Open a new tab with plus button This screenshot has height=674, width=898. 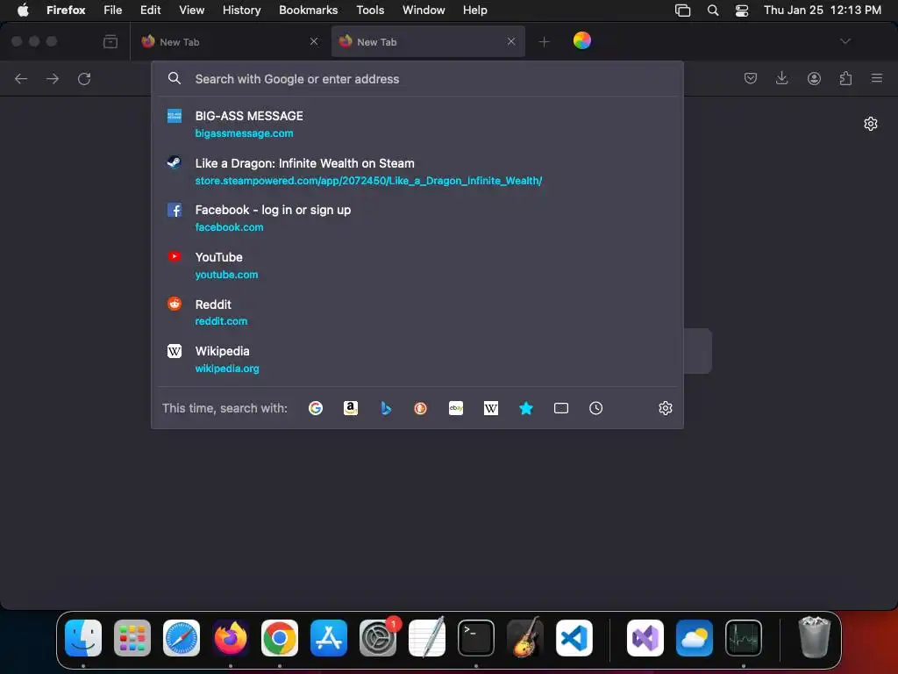544,41
